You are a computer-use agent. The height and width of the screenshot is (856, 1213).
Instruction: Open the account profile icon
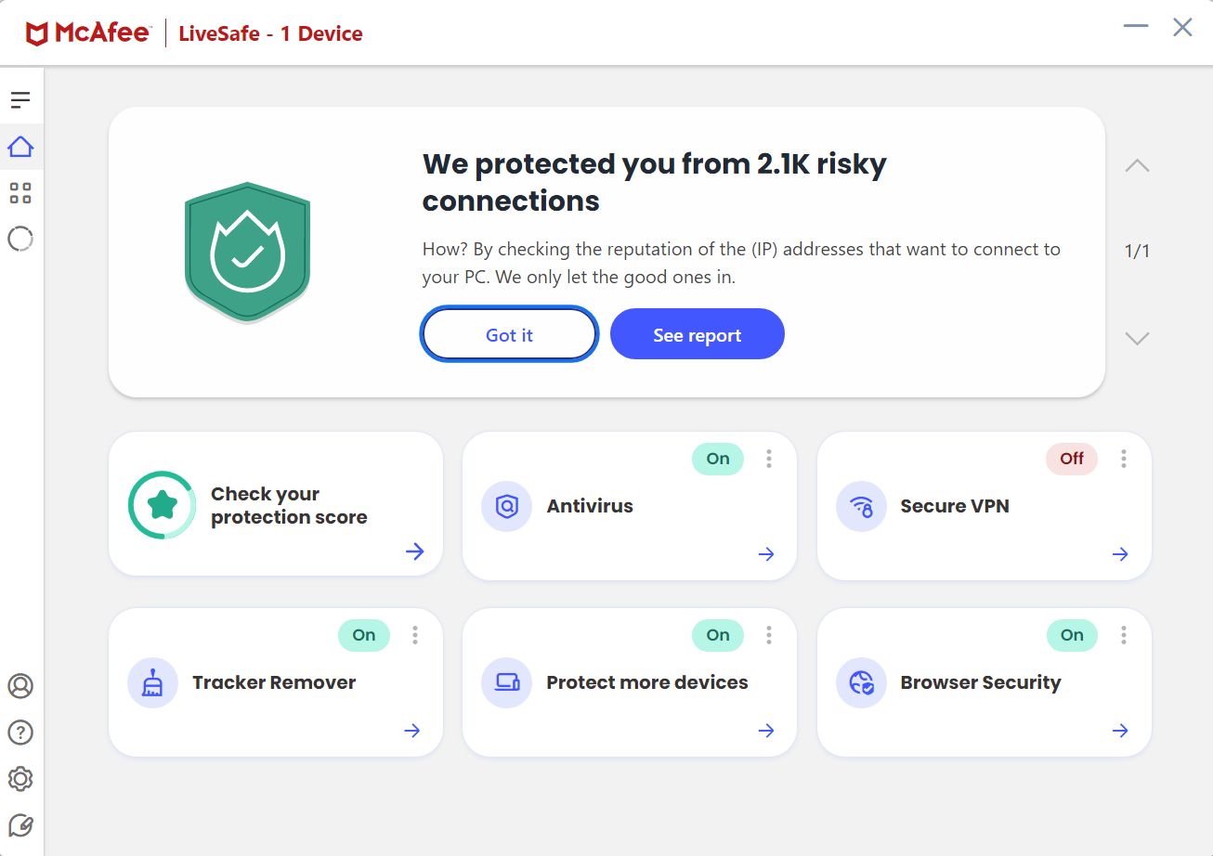pos(20,686)
